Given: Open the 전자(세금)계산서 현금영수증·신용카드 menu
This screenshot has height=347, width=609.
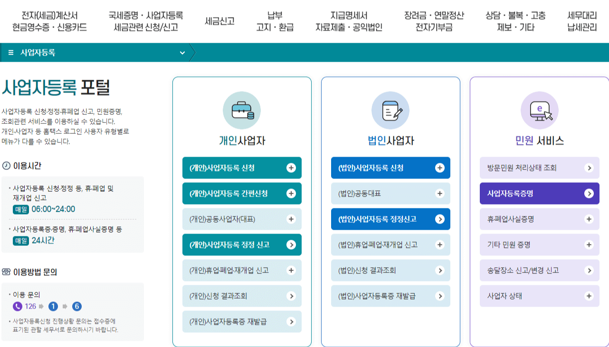Looking at the screenshot, I should (x=50, y=21).
